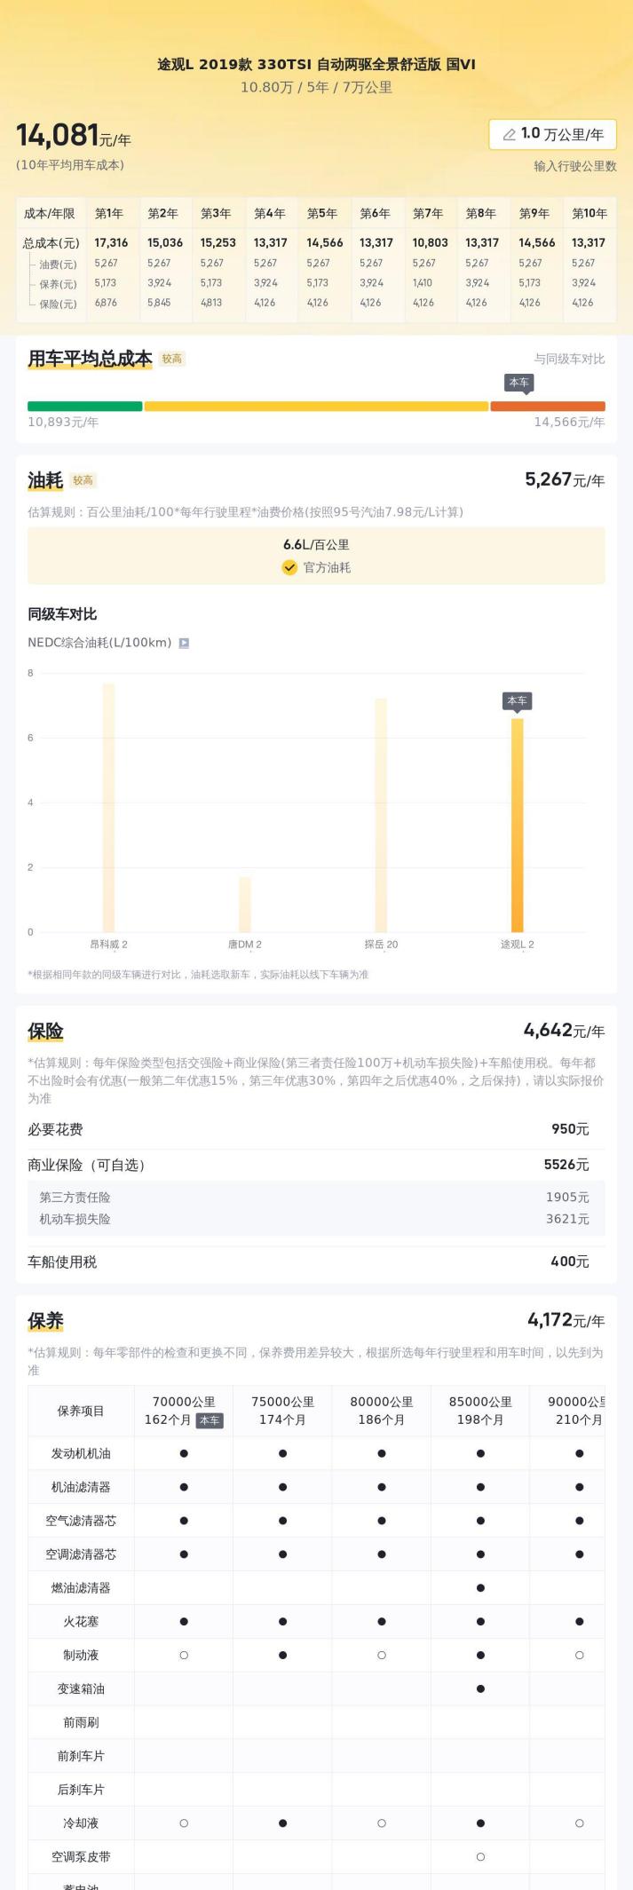Image resolution: width=633 pixels, height=1890 pixels.
Task: Click the 1.0 万公里/年 mileage button
Action: tap(552, 135)
